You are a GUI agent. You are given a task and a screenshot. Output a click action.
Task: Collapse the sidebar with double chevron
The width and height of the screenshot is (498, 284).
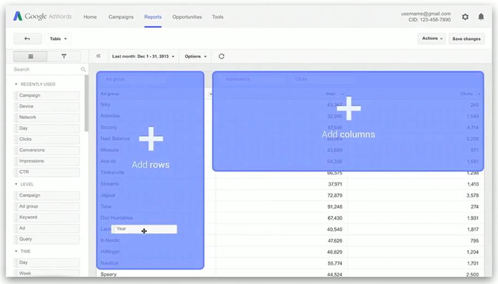[99, 56]
